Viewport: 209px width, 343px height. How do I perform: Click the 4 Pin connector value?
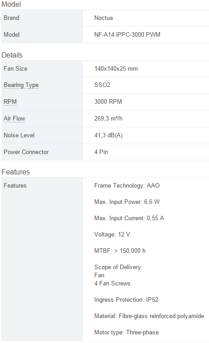click(x=101, y=152)
